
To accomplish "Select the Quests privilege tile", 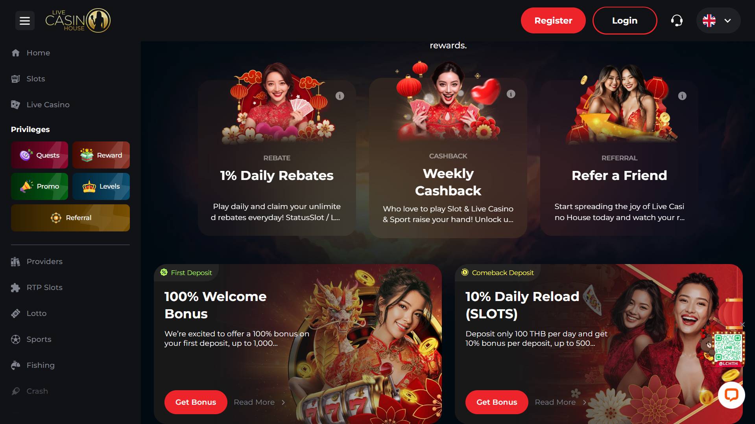I will point(39,155).
